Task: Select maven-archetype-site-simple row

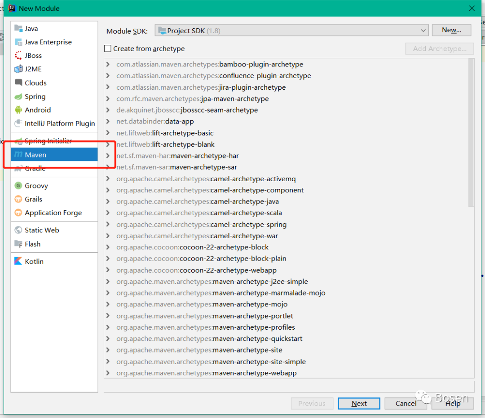Action: tap(286, 361)
